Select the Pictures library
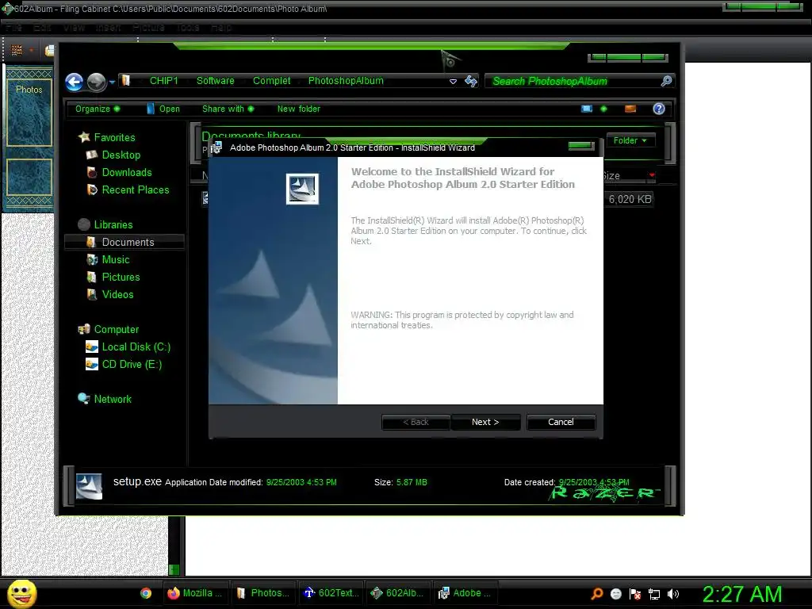812x609 pixels. (x=121, y=277)
